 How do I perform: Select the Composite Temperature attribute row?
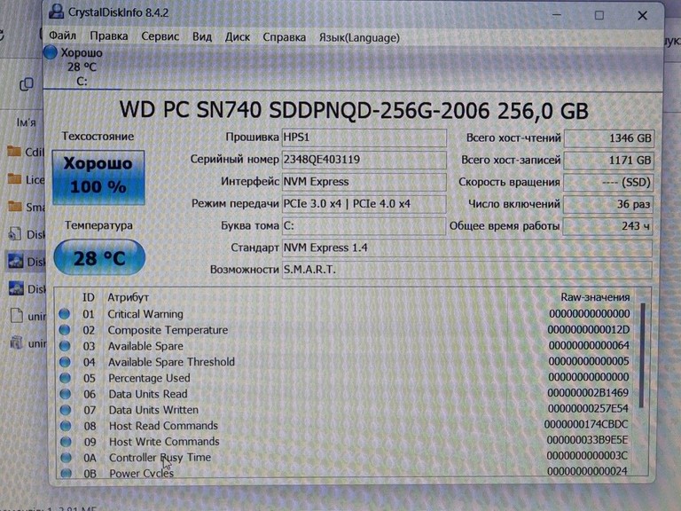tap(345, 330)
